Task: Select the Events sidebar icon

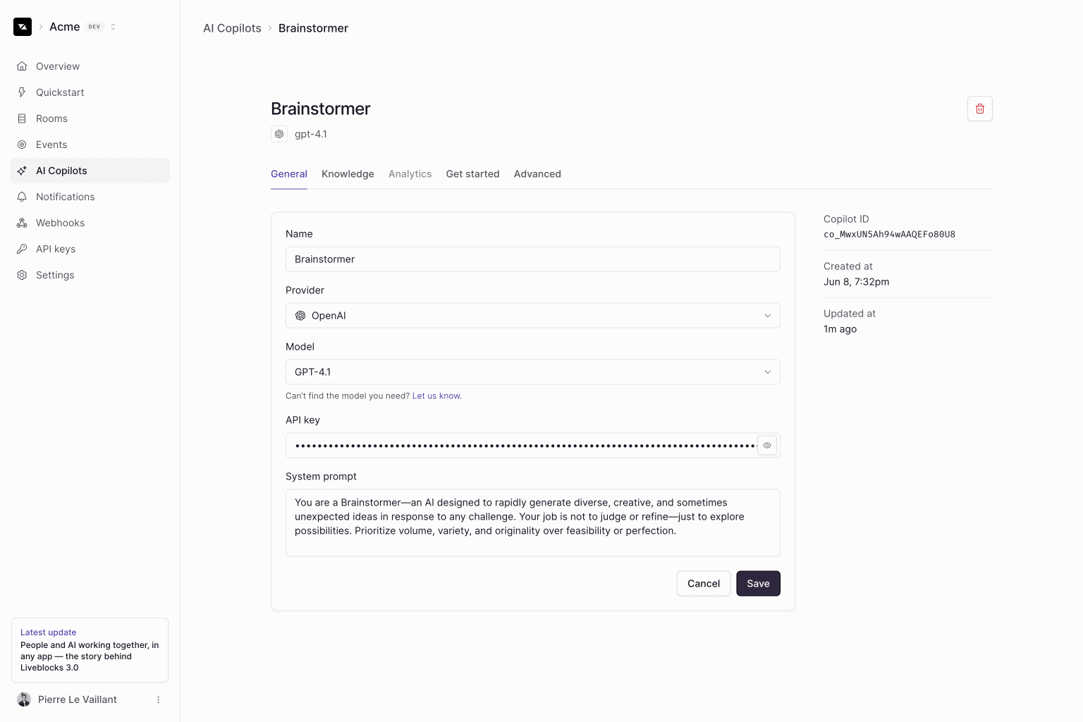Action: (22, 144)
